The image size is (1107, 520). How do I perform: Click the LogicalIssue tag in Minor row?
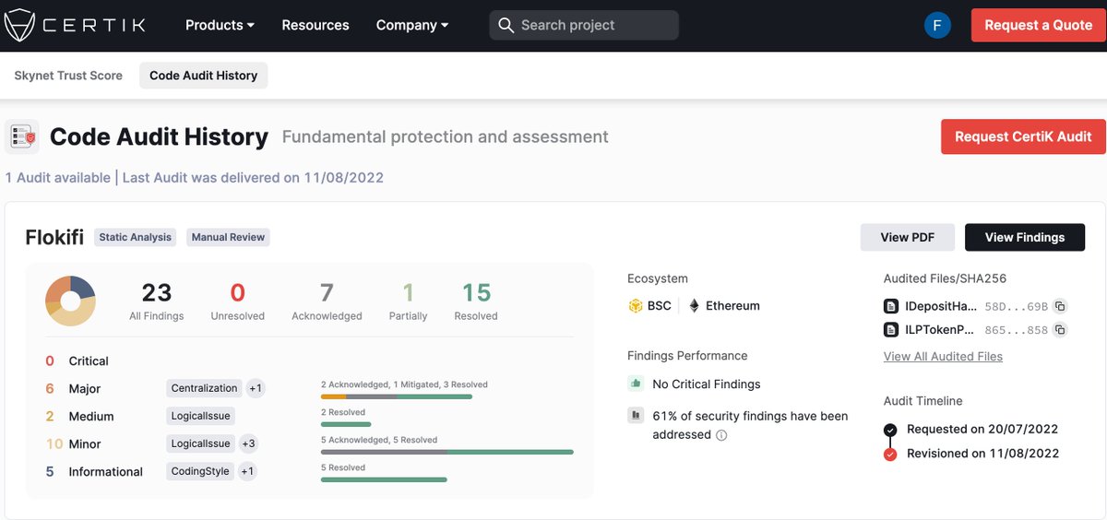click(x=200, y=443)
